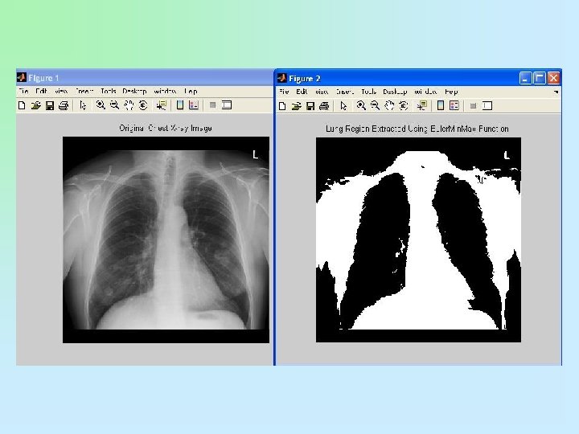Click Show Plot Tools icon in Figure 2
579x434 pixels.
click(x=487, y=106)
